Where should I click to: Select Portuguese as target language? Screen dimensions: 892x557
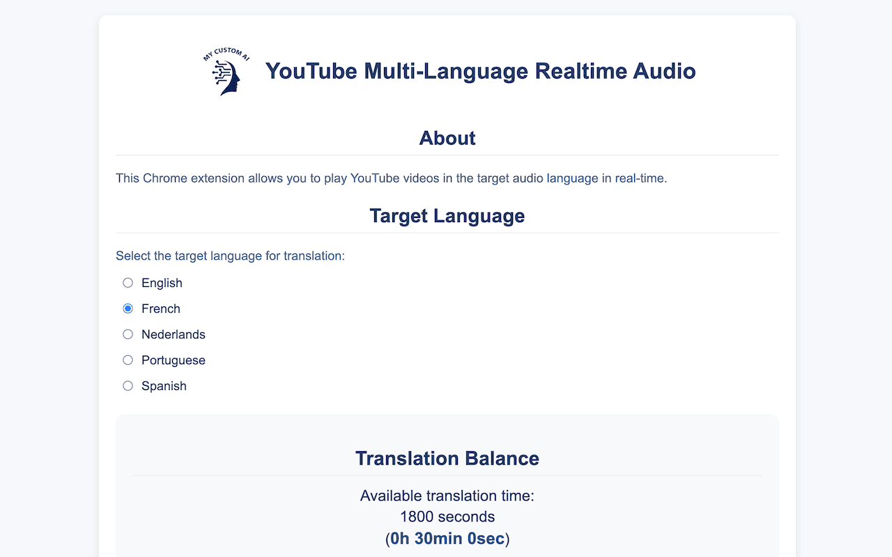[128, 360]
